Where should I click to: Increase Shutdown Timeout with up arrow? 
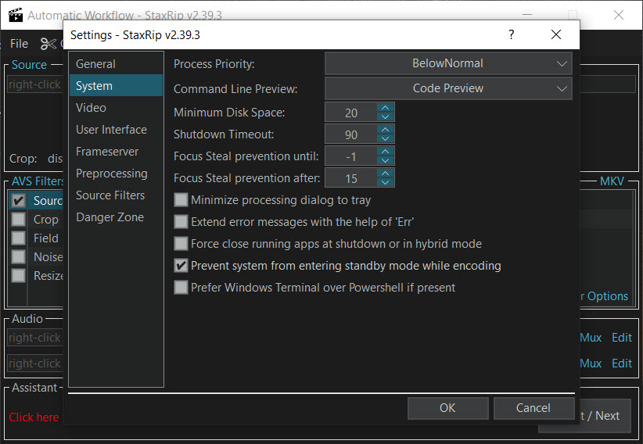[385, 130]
